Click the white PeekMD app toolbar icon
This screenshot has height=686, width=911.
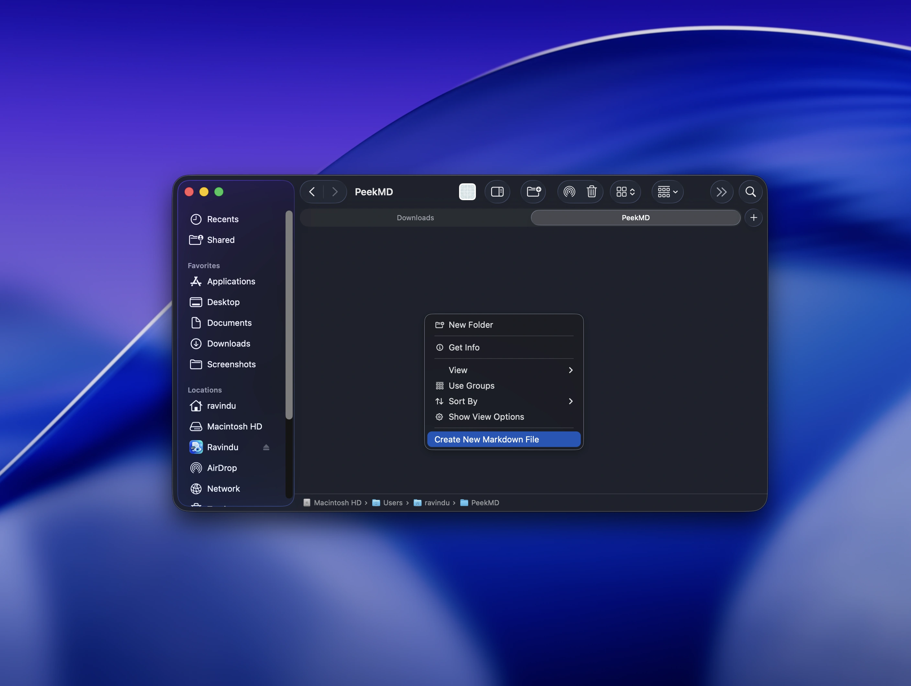[x=467, y=192]
